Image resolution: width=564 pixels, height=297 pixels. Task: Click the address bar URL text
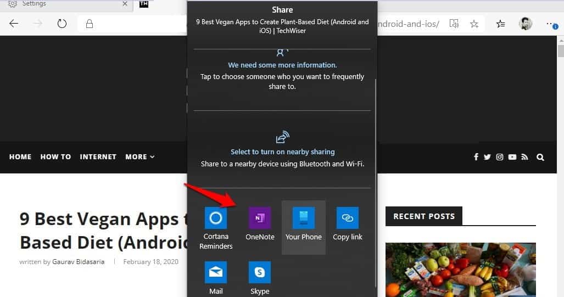coord(408,24)
